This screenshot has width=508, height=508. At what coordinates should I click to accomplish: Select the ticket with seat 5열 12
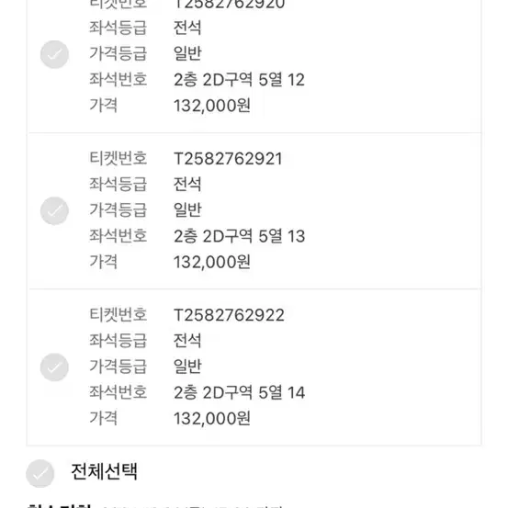pyautogui.click(x=54, y=54)
